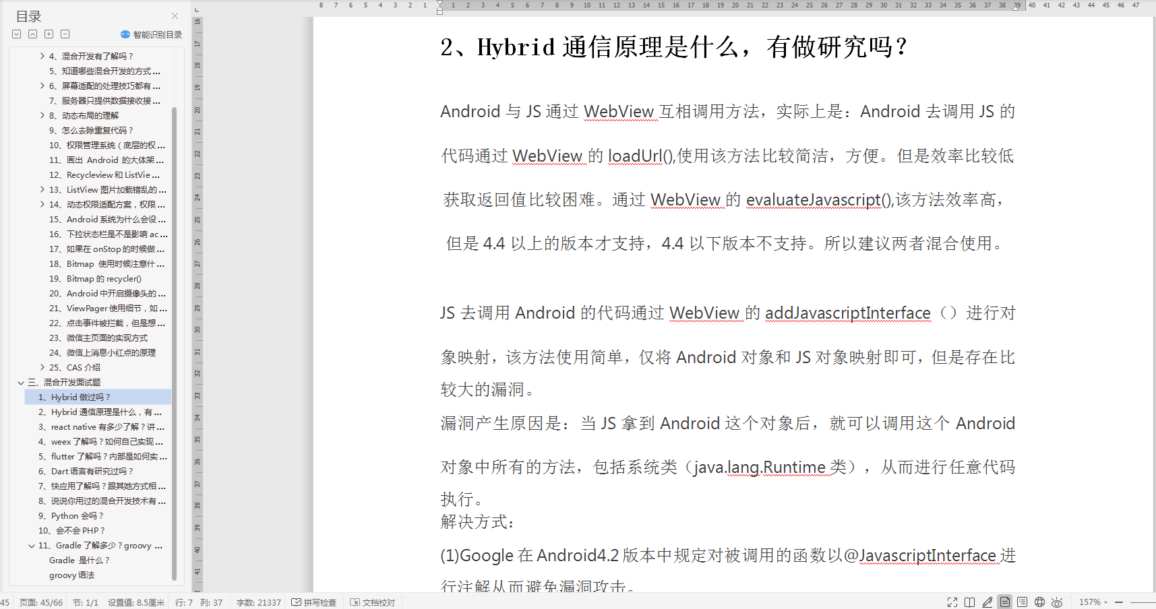The height and width of the screenshot is (609, 1156).
Task: Click the pen/writing mode icon in status bar
Action: (x=987, y=602)
